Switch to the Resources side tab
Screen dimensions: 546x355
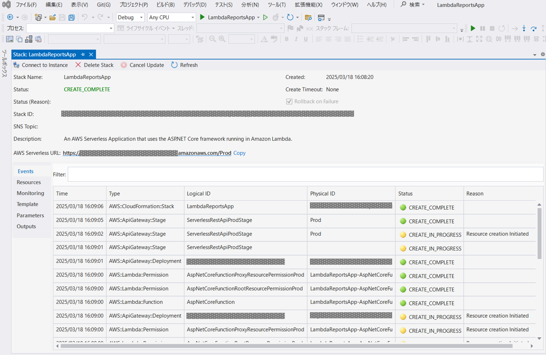tap(29, 182)
